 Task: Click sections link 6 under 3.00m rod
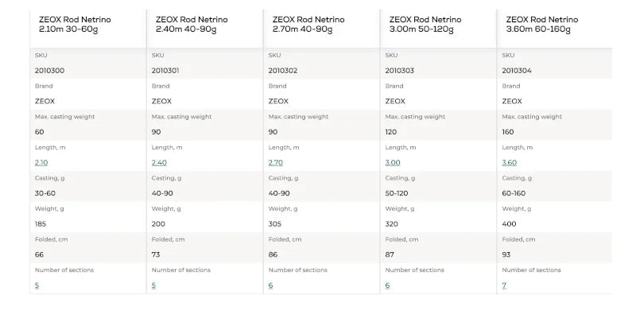point(387,285)
